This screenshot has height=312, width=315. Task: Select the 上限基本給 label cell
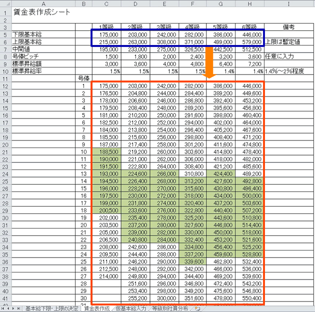(43, 42)
